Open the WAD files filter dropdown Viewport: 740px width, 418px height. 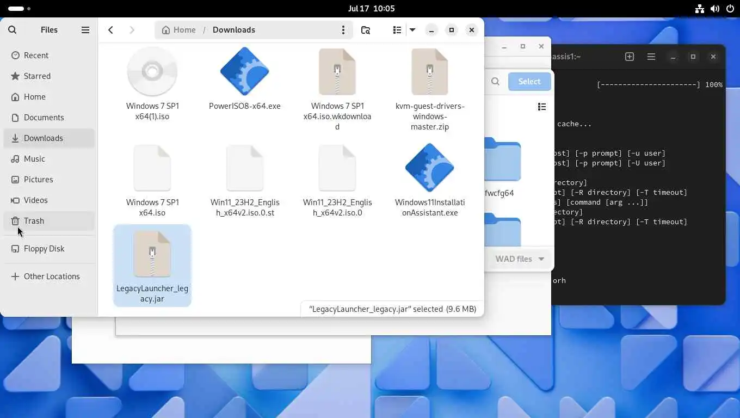520,259
